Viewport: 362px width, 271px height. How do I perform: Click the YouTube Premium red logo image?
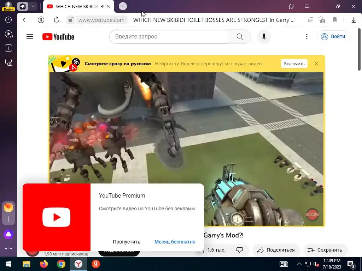[x=56, y=217]
